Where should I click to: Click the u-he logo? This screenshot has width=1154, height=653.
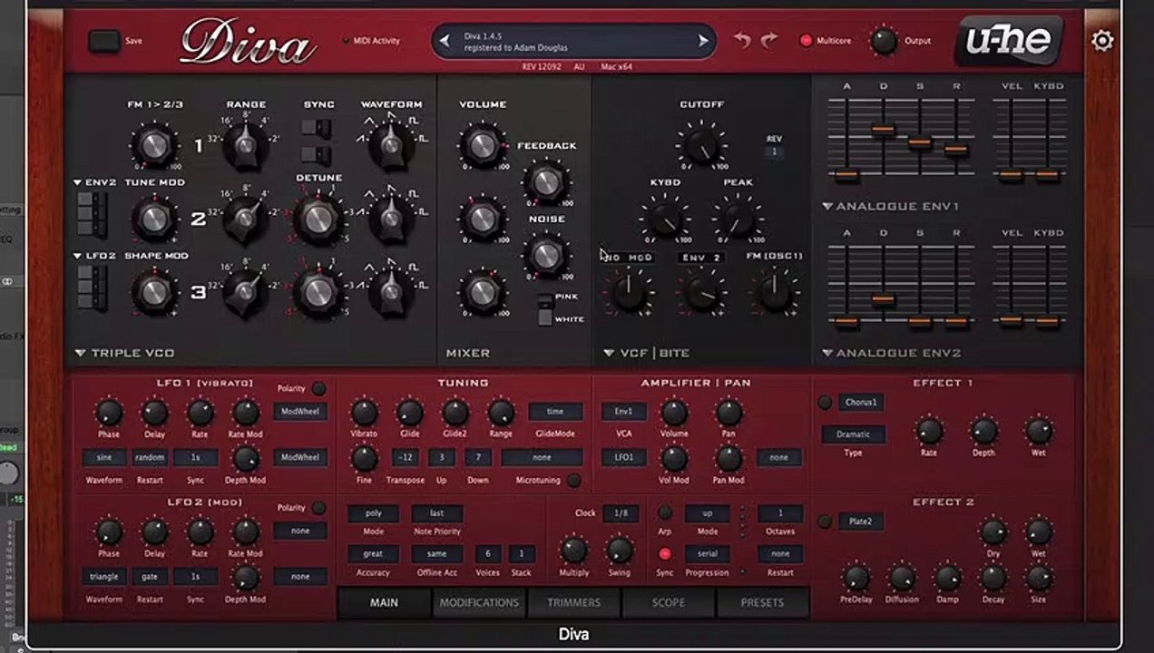point(1008,41)
